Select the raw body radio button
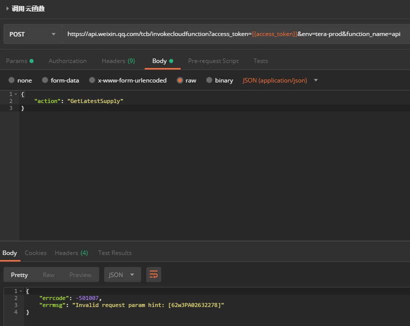The image size is (410, 326). coord(180,80)
